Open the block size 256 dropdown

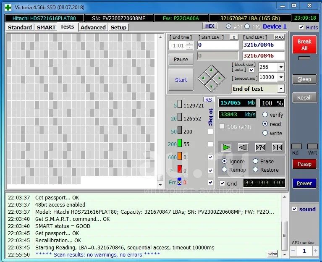[281, 67]
